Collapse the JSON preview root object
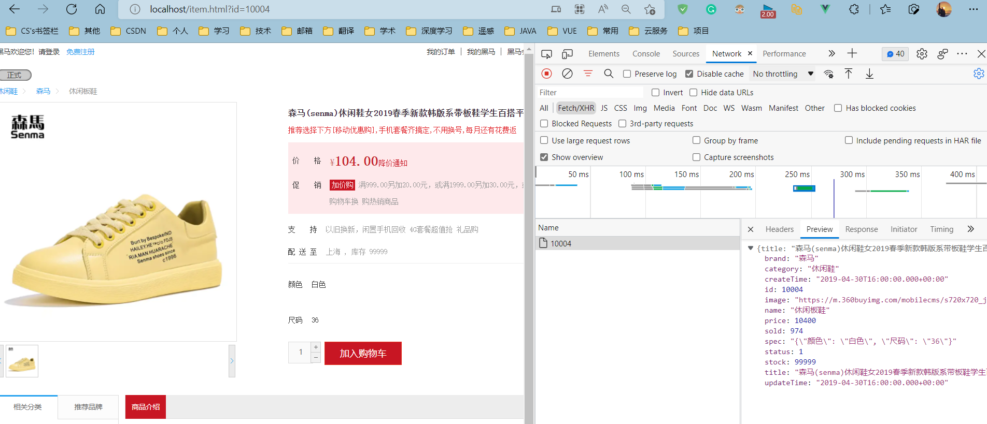 (x=750, y=248)
